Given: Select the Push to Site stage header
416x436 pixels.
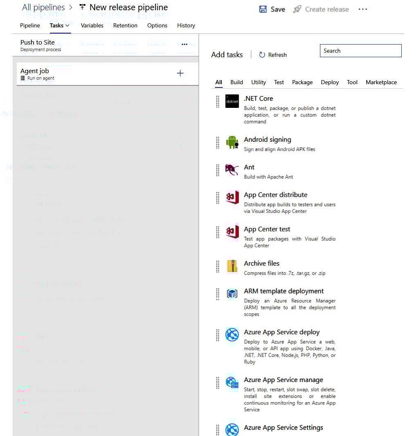Looking at the screenshot, I should click(x=106, y=45).
